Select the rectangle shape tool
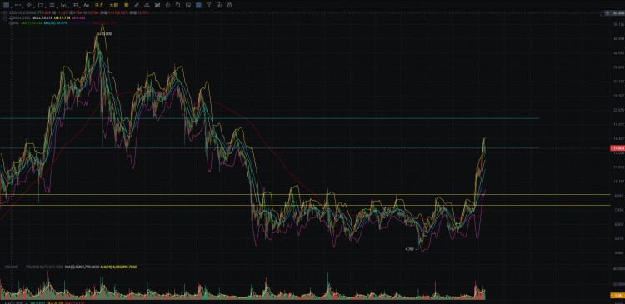 click(41, 5)
